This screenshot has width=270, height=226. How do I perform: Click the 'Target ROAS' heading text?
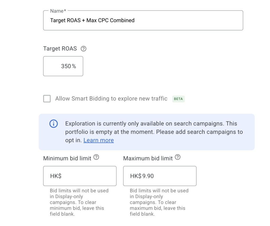[60, 49]
